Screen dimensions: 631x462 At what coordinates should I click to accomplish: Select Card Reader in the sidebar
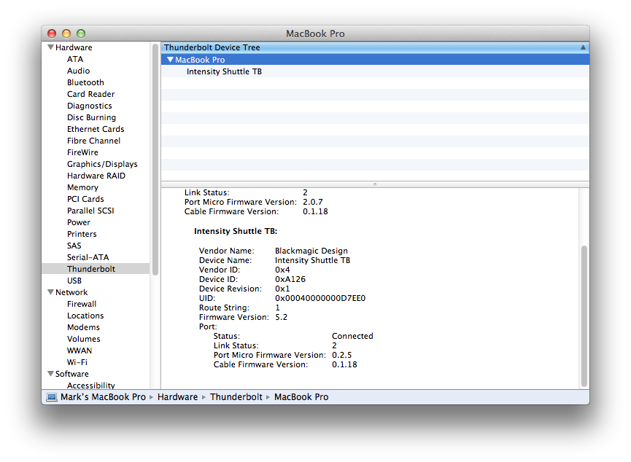(91, 94)
